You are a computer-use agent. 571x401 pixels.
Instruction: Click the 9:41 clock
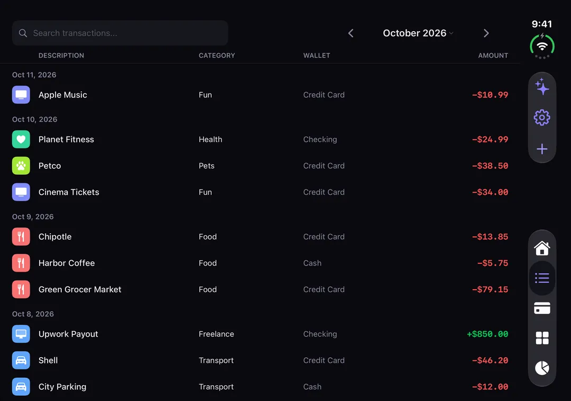click(x=542, y=24)
